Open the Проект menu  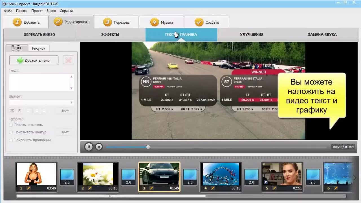click(x=37, y=11)
